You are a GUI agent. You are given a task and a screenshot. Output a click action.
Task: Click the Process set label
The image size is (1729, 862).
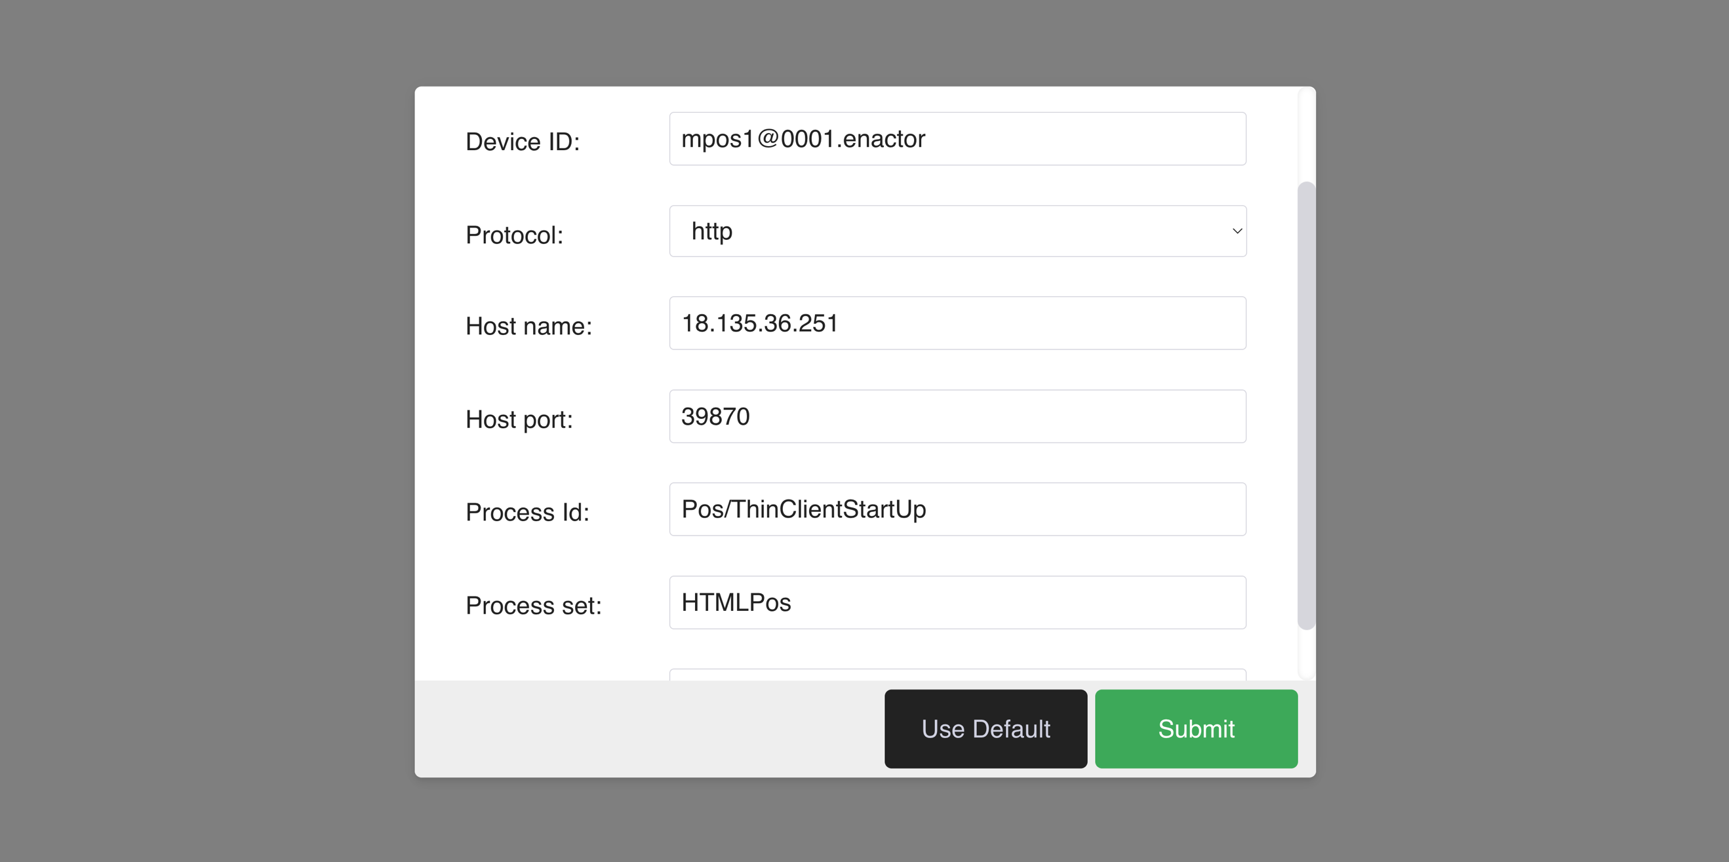tap(533, 606)
